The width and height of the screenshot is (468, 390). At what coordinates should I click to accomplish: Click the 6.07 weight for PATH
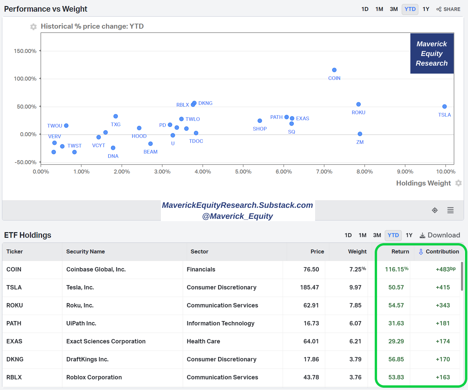[355, 323]
